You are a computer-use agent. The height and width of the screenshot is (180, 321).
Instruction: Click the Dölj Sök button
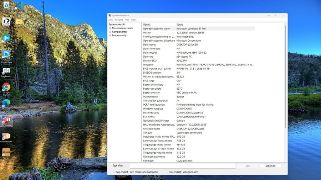271,166
